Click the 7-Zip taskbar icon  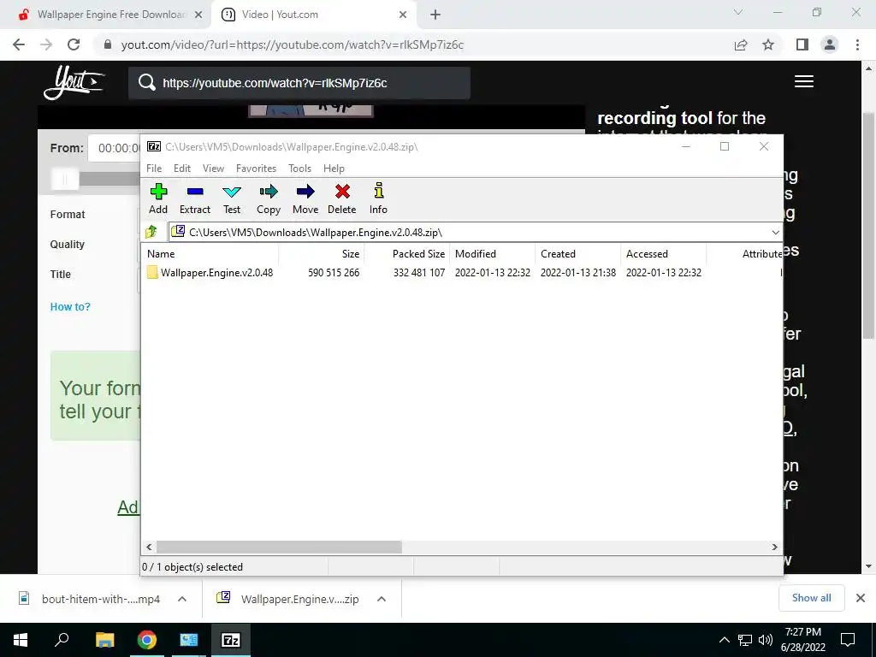click(231, 640)
